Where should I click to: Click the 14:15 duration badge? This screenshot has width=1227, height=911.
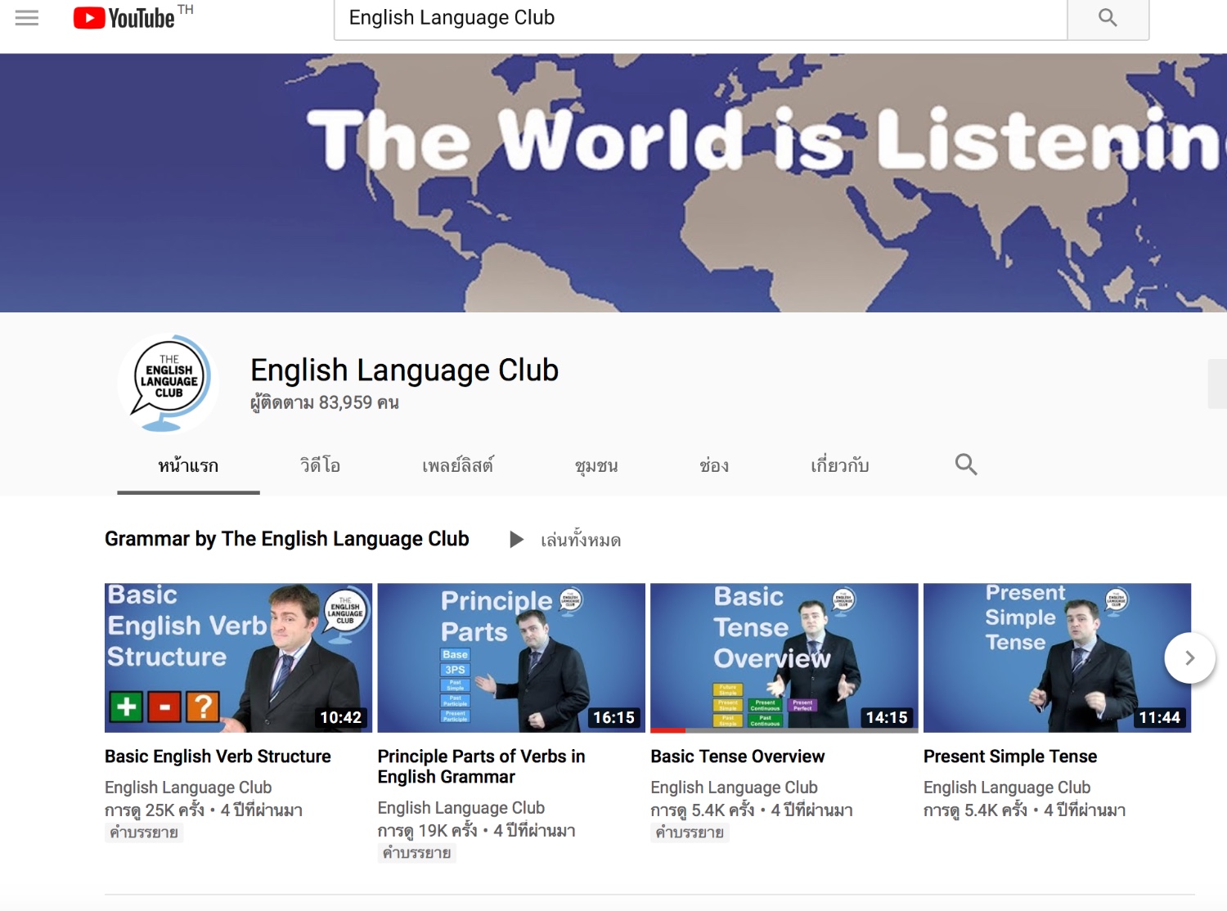(887, 717)
